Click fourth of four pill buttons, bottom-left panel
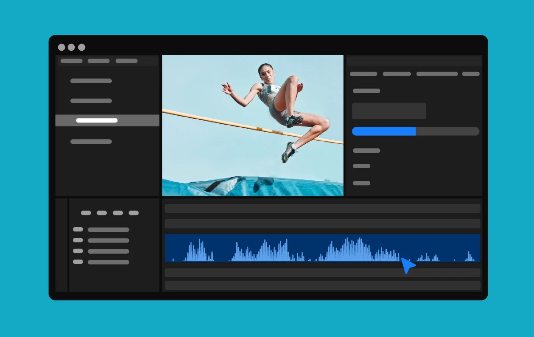 [133, 213]
